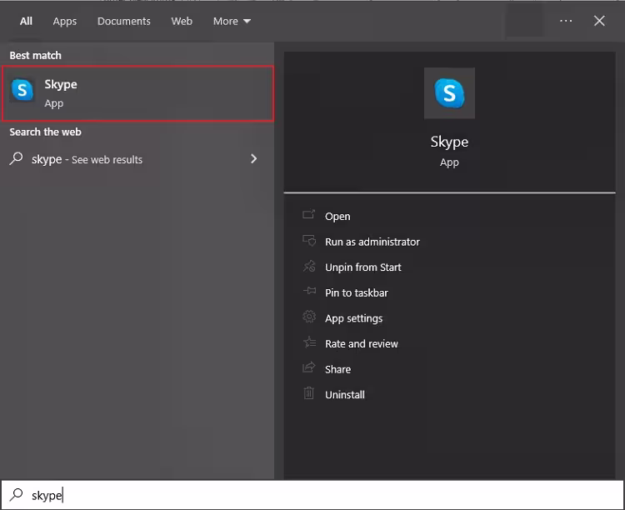
Task: Click the App settings gear icon
Action: coord(309,317)
